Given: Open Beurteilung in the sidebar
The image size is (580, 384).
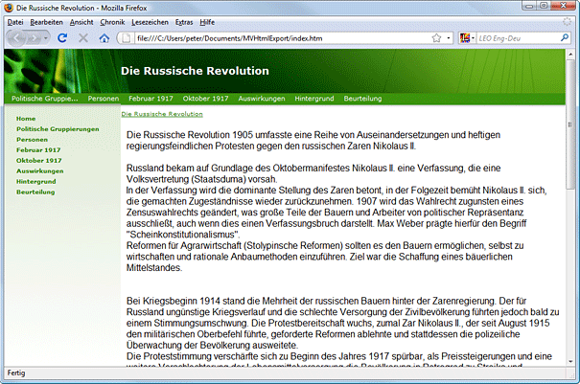Looking at the screenshot, I should [35, 192].
